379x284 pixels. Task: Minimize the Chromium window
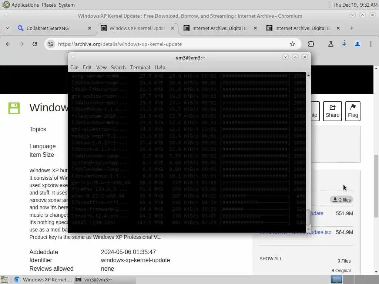click(352, 15)
